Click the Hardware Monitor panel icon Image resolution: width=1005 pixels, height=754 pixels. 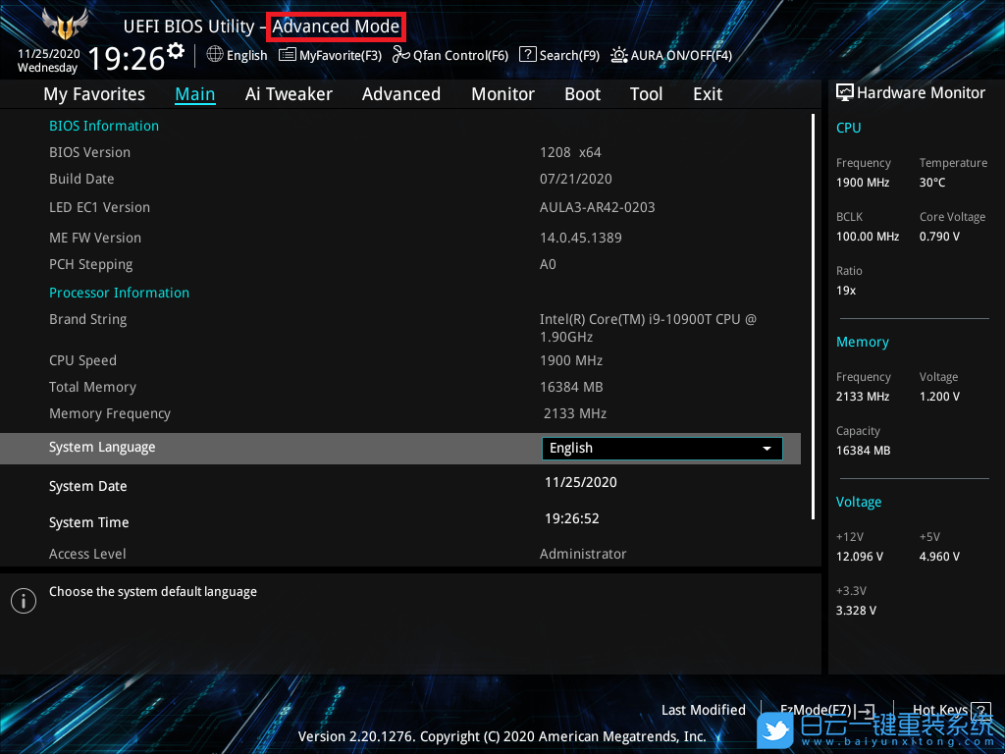(x=845, y=92)
